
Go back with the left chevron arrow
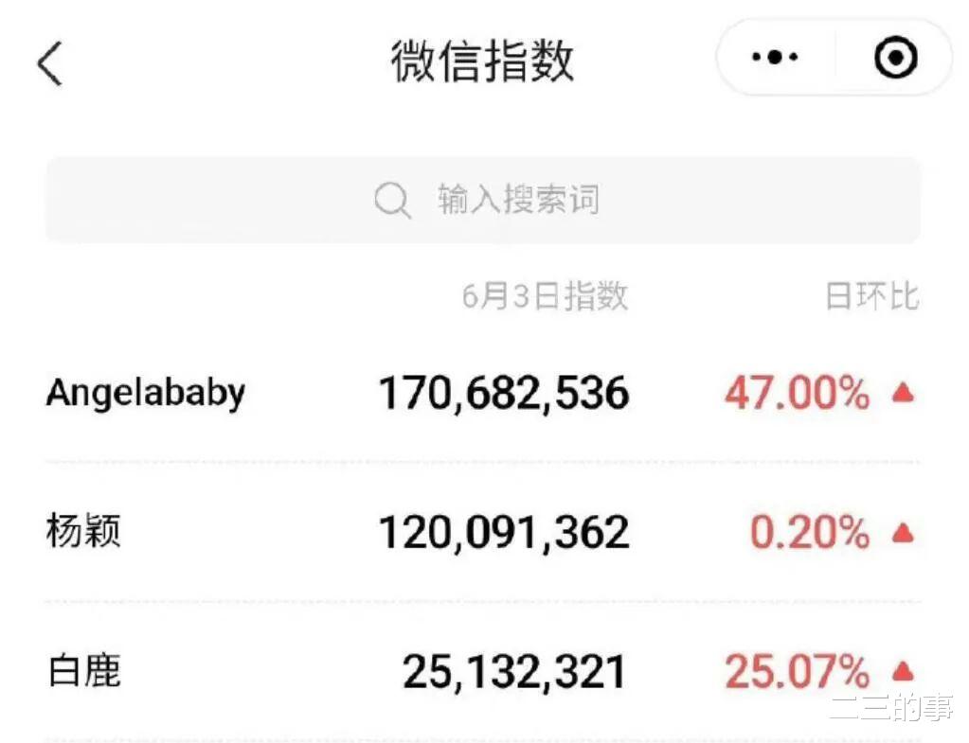pos(50,63)
